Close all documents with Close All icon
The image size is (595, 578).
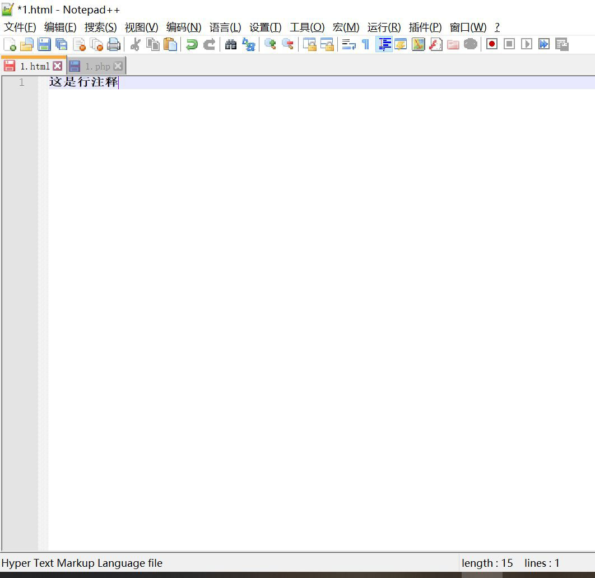click(96, 44)
